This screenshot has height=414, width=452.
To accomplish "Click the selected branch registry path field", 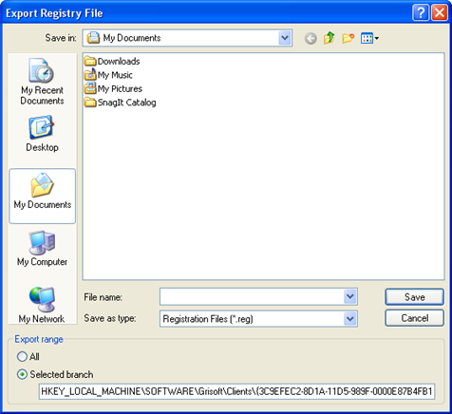I will 236,391.
